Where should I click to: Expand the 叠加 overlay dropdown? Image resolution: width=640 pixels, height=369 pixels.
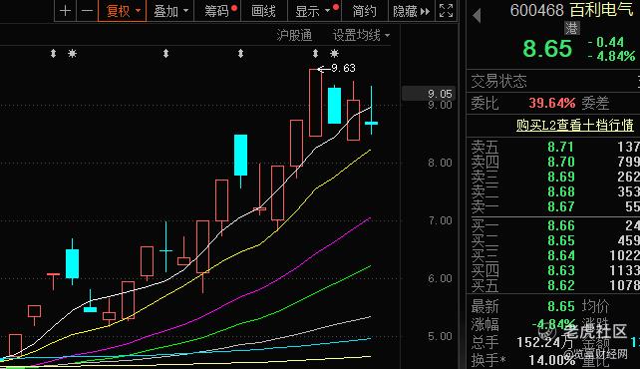(170, 11)
